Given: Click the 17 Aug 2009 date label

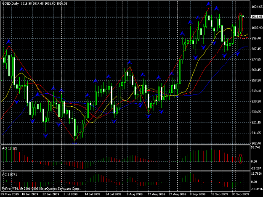Looking at the screenshot, I should (157, 194).
